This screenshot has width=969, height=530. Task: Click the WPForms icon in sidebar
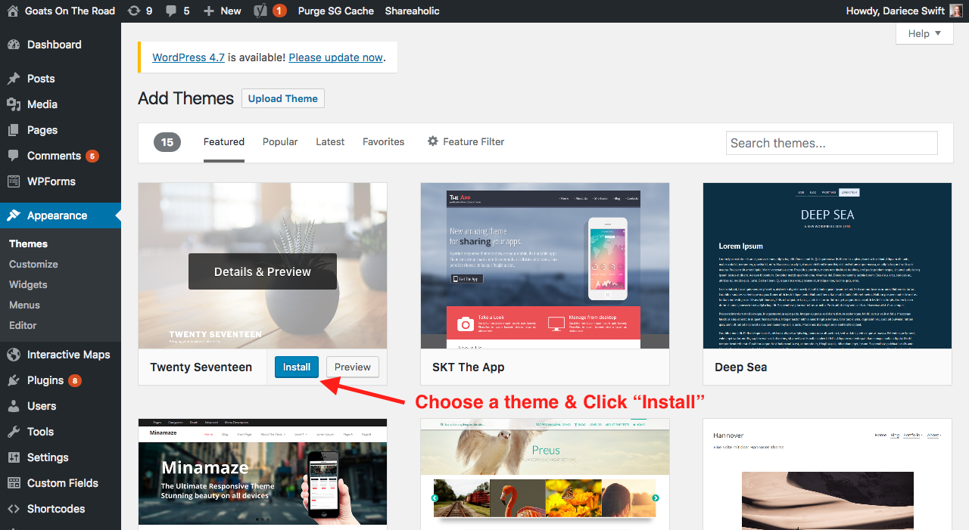pos(14,181)
